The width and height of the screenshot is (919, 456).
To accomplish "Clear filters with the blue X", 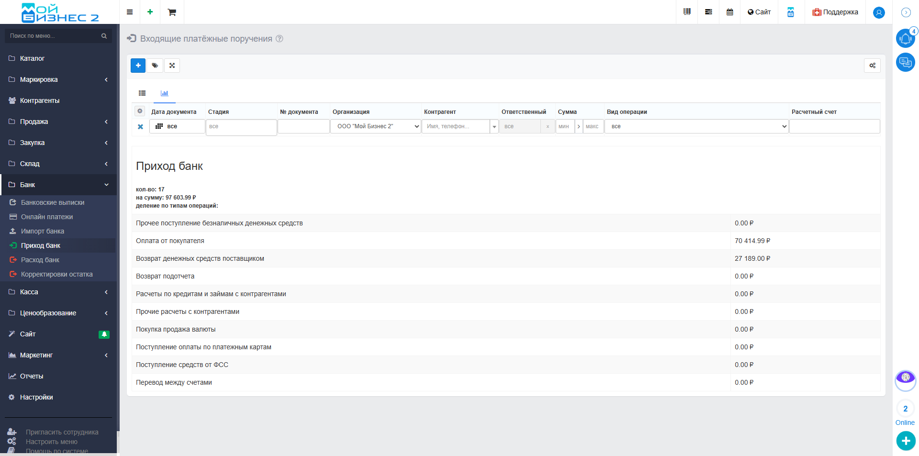I will pyautogui.click(x=140, y=127).
